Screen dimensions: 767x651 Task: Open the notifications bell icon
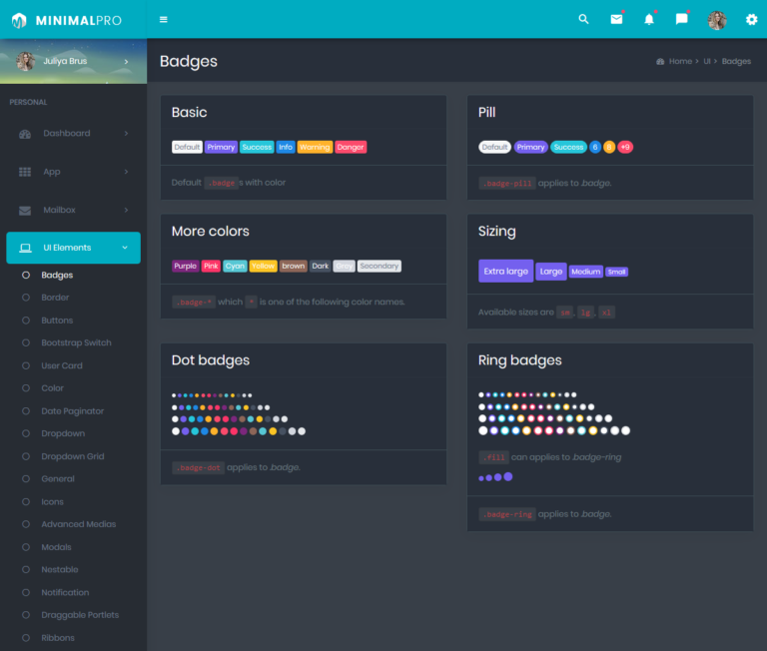tap(649, 19)
